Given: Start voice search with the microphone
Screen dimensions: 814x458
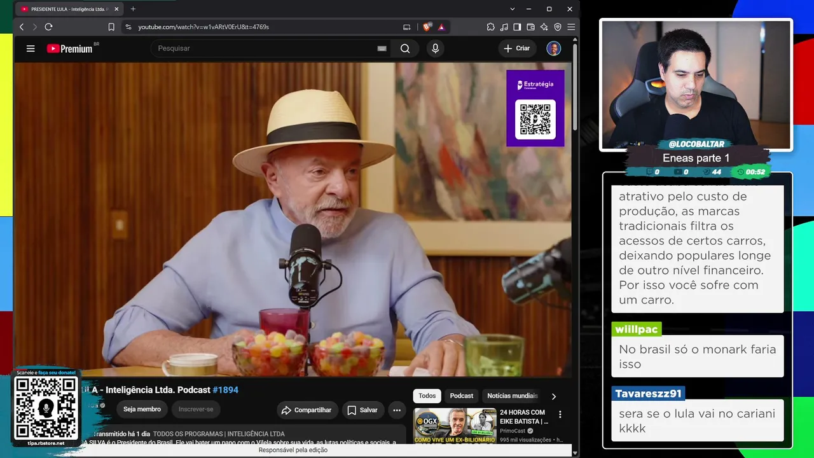Looking at the screenshot, I should (x=435, y=48).
